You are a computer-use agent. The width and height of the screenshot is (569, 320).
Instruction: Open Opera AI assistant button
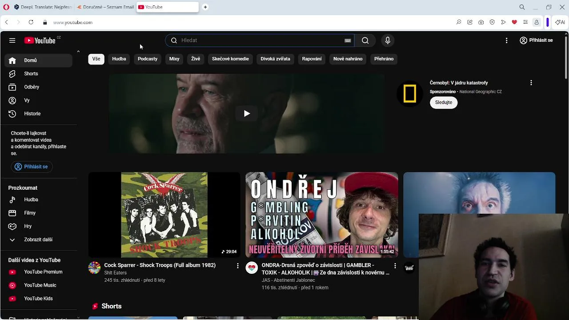point(560,22)
